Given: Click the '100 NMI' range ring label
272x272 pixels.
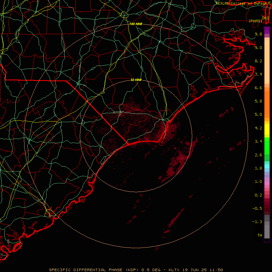Looking at the screenshot, I should 136,24.
